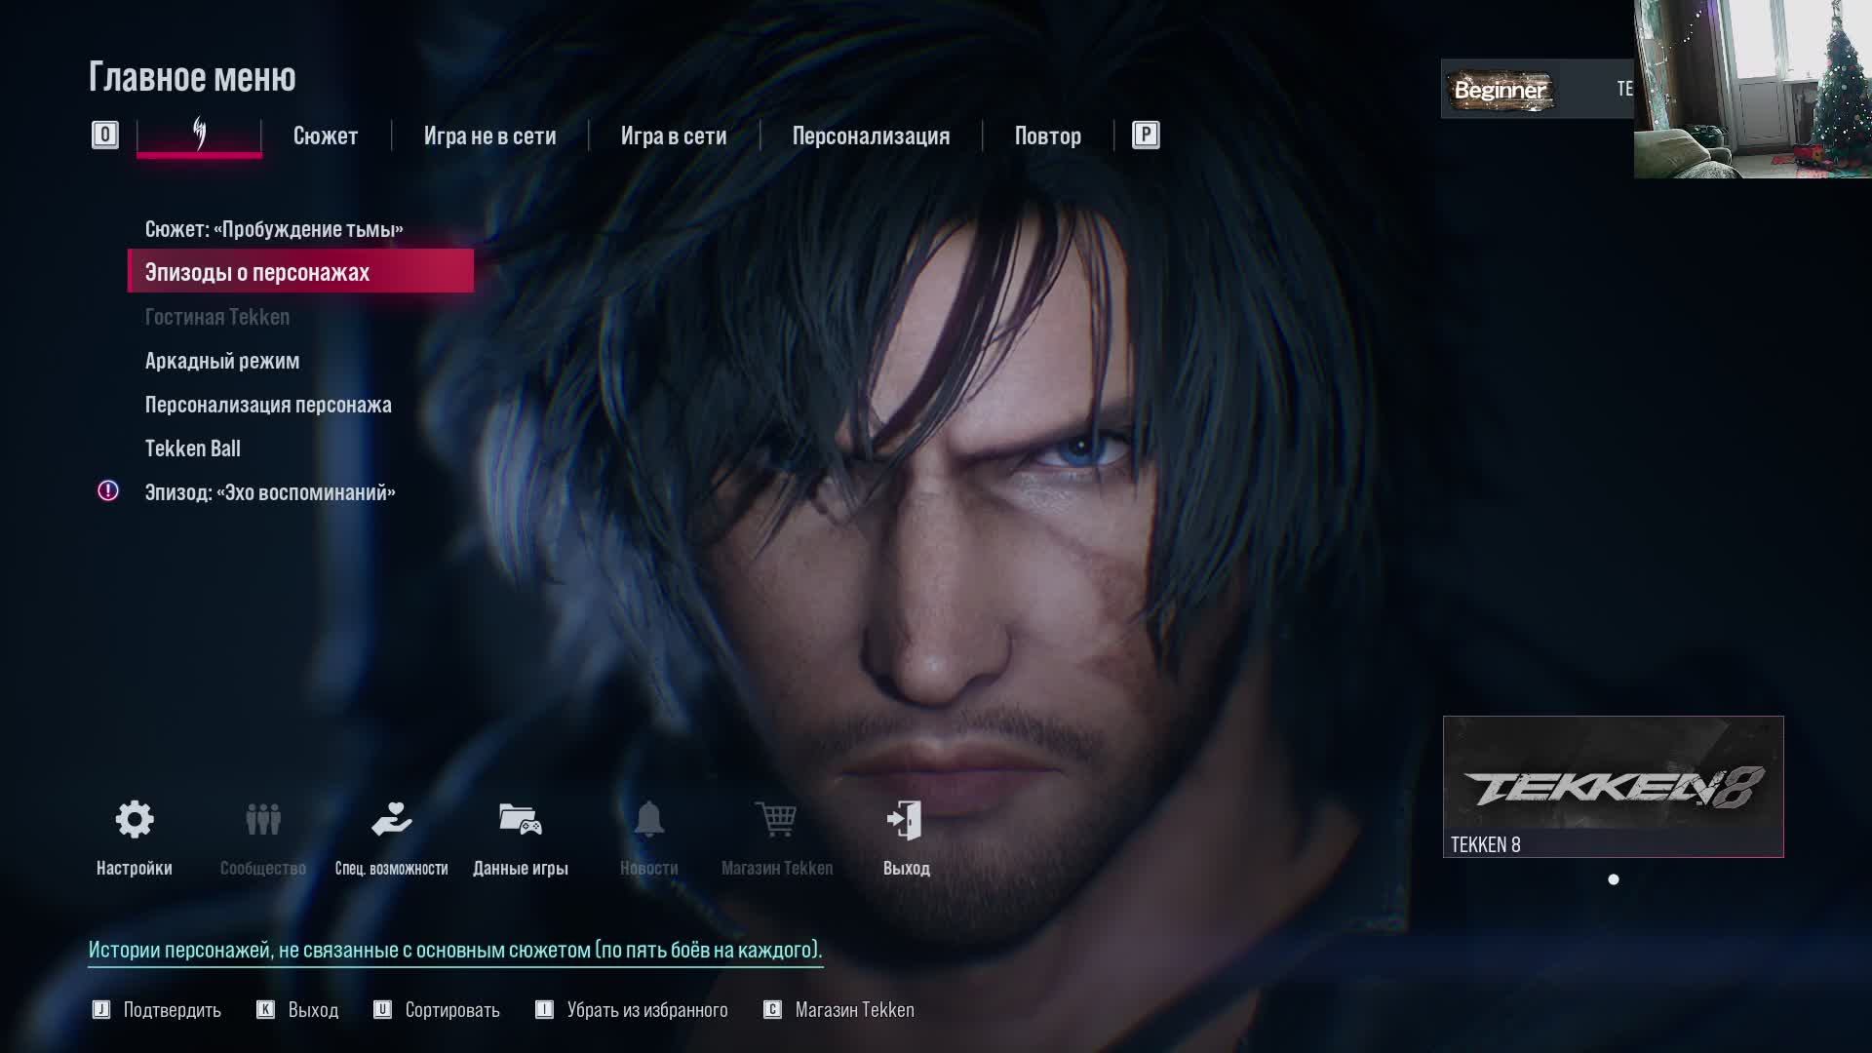This screenshot has width=1872, height=1053.
Task: Select Сюжет: «Пробуждение тьмы» menu entry
Action: point(274,229)
